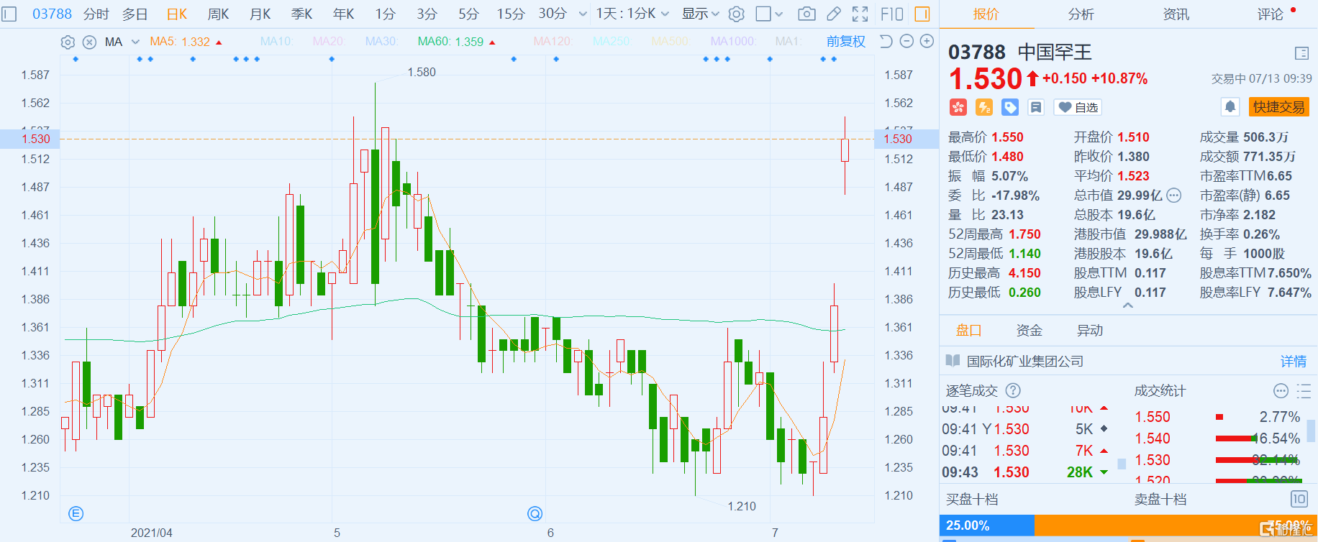Switch to 月K chart view

pyautogui.click(x=260, y=14)
